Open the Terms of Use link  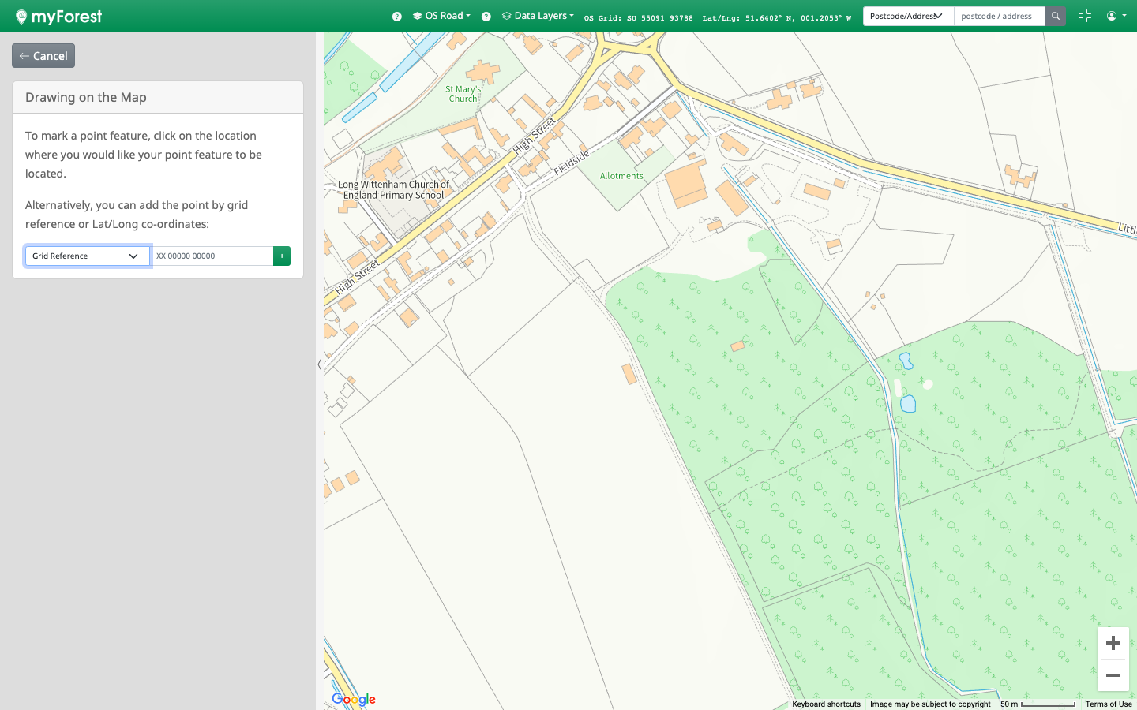pos(1108,704)
